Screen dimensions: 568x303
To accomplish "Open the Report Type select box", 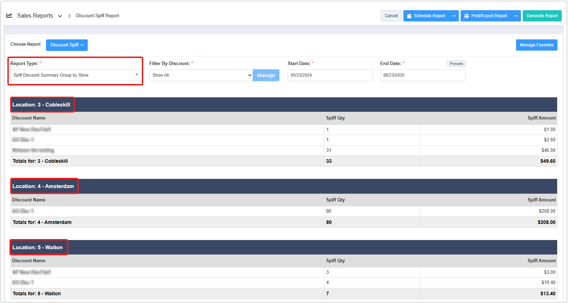I will pyautogui.click(x=75, y=75).
